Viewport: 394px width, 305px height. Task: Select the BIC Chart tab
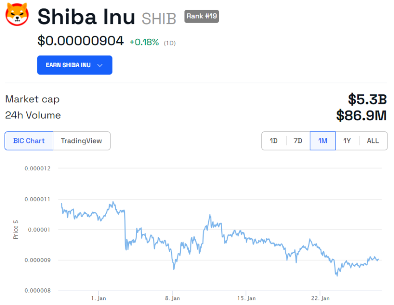[28, 141]
